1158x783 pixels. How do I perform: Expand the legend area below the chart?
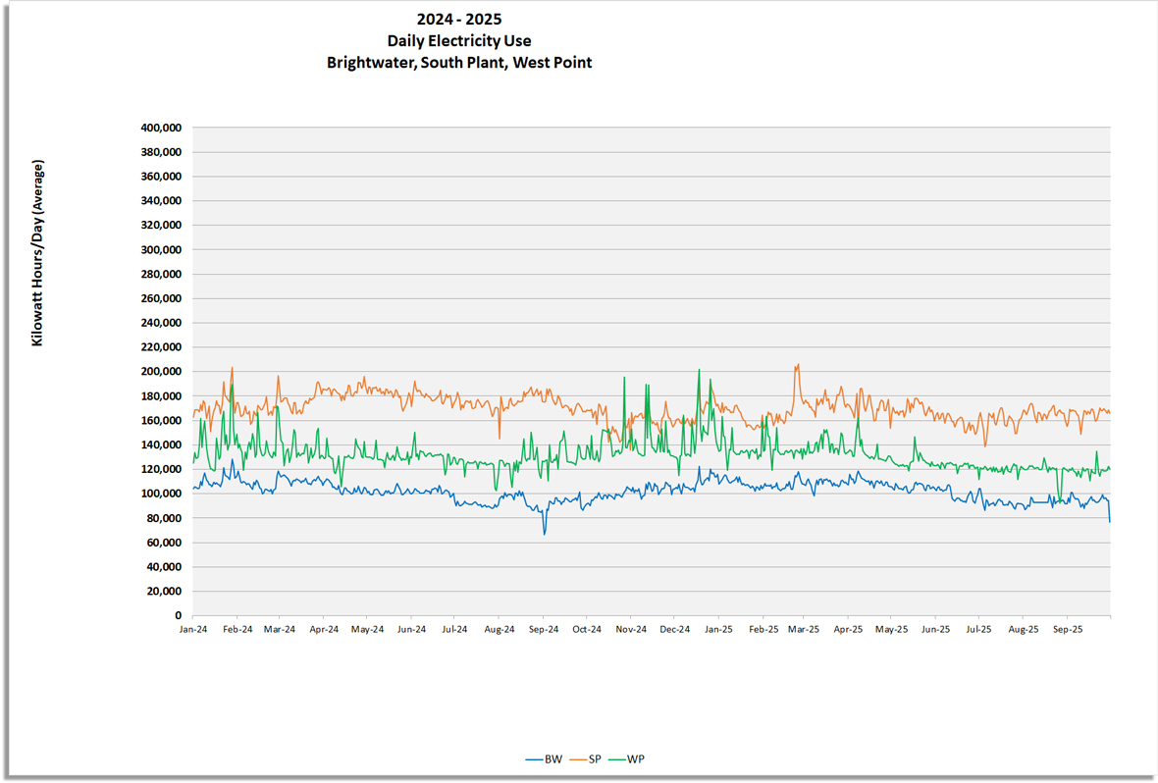(584, 759)
